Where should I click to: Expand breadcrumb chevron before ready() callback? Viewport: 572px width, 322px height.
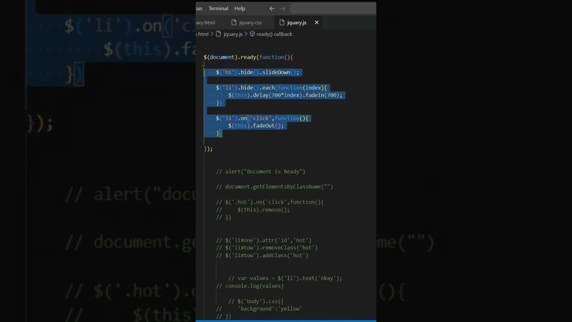(246, 34)
